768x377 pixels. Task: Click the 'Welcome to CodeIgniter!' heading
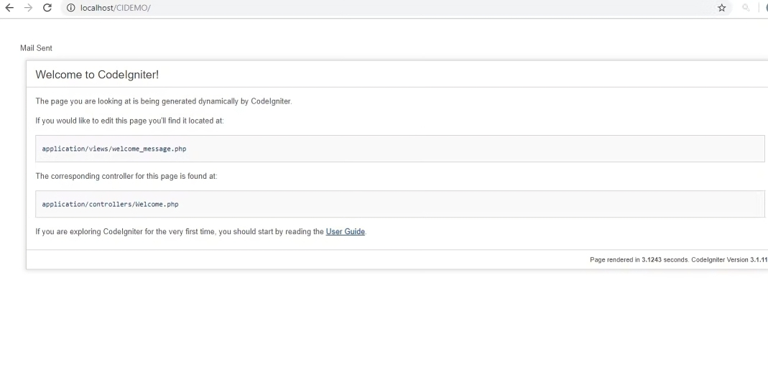pos(97,75)
